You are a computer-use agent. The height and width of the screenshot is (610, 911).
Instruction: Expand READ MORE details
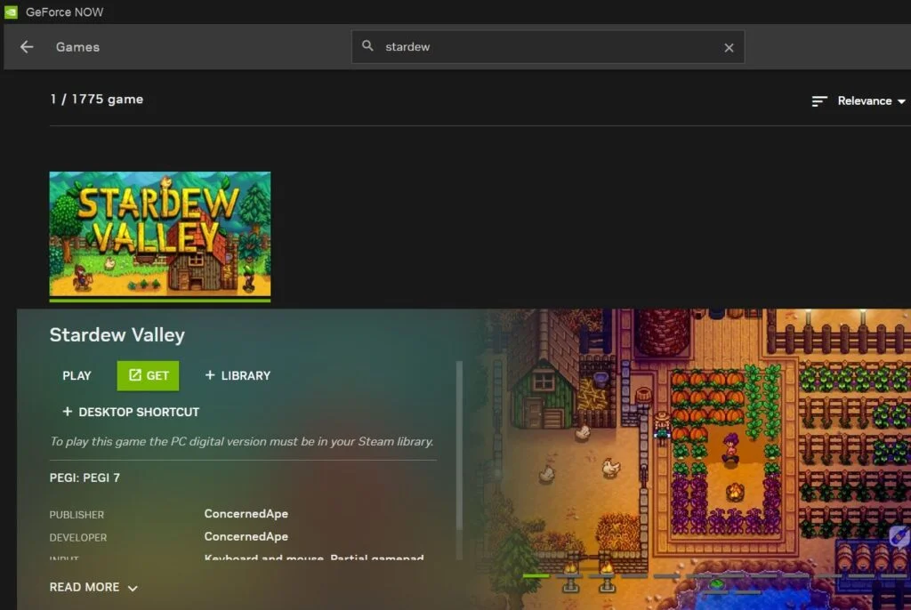click(93, 588)
